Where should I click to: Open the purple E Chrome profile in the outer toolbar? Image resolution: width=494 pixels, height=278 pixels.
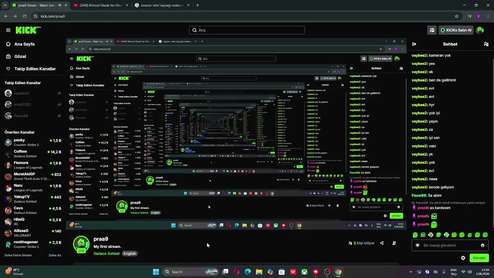479,16
